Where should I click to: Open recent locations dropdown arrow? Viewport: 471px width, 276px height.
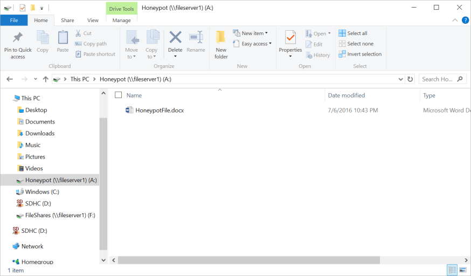point(36,79)
